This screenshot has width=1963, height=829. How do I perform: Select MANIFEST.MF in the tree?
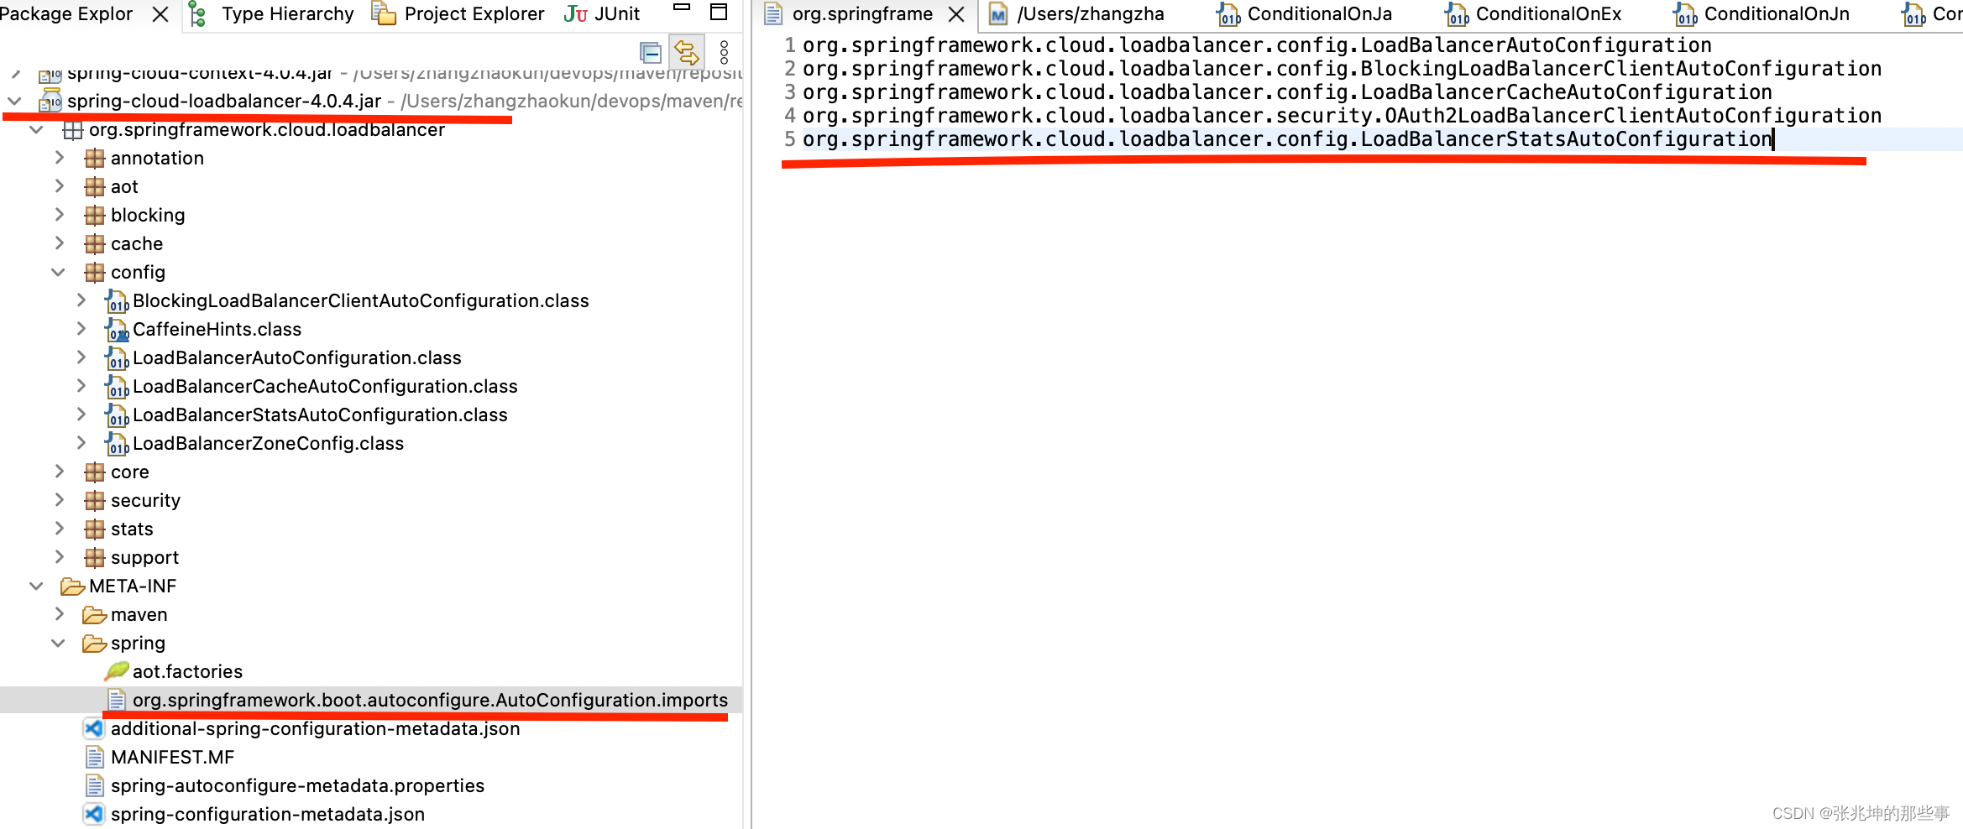tap(172, 757)
